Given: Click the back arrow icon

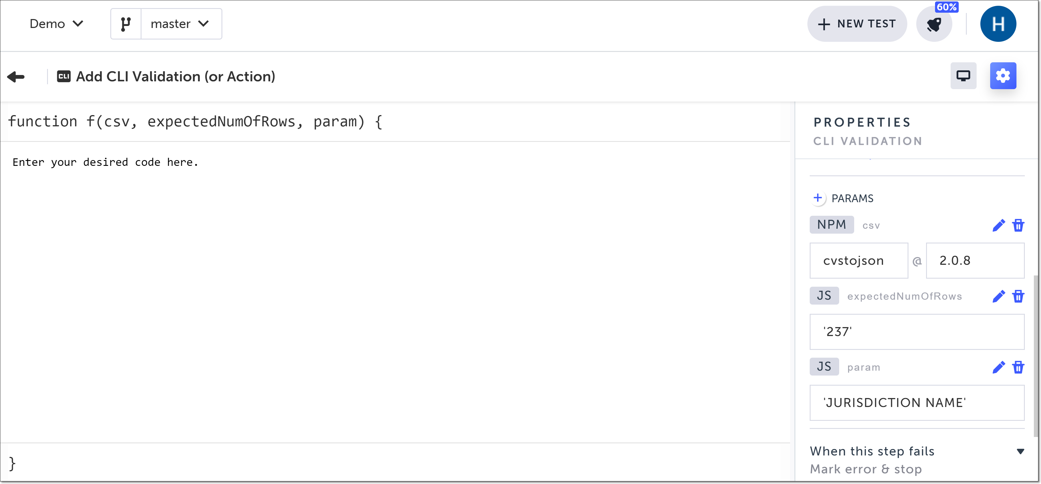Looking at the screenshot, I should tap(16, 76).
